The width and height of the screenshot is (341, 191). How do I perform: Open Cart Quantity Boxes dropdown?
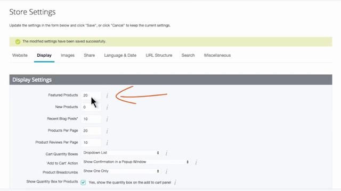pyautogui.click(x=121, y=153)
